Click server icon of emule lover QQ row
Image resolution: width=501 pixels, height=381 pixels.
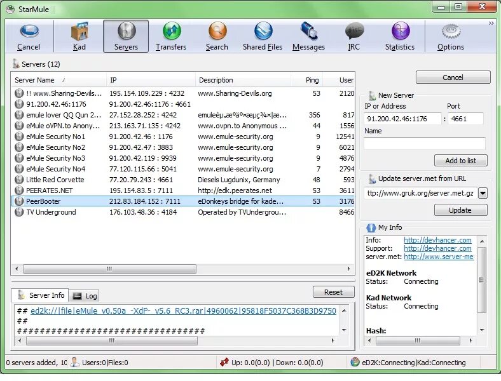click(x=19, y=115)
